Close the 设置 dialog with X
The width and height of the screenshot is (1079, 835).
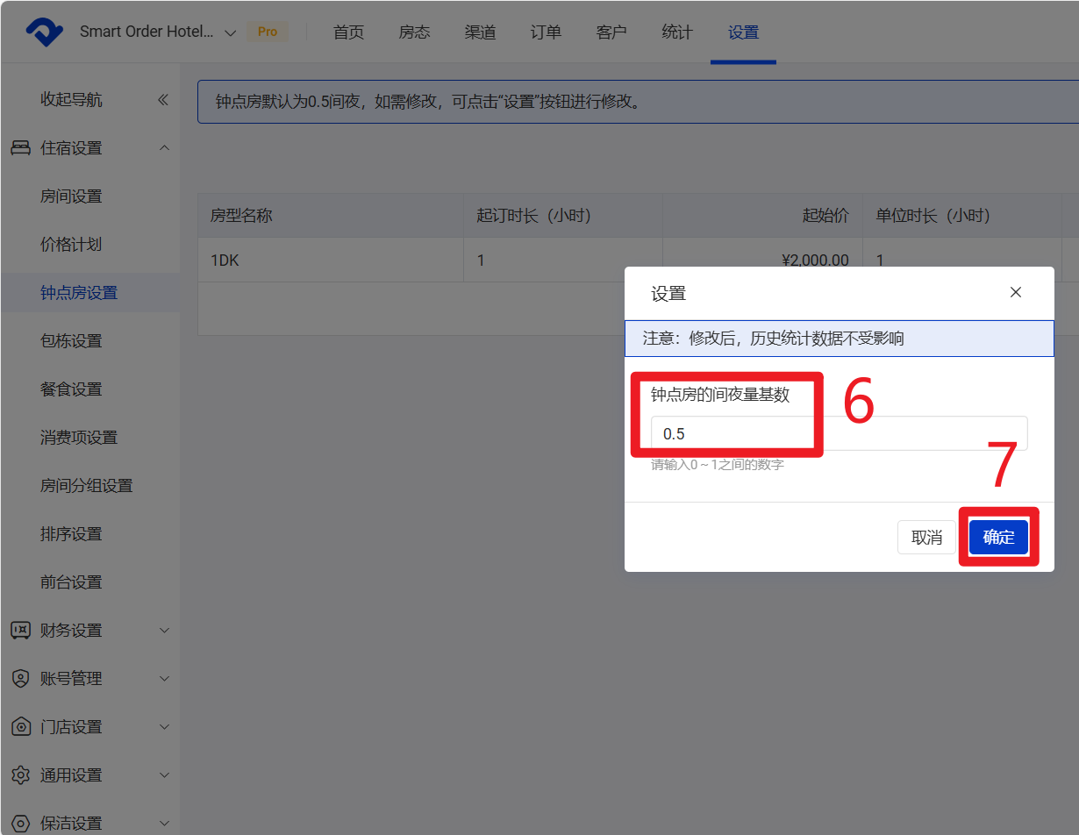pos(1016,293)
